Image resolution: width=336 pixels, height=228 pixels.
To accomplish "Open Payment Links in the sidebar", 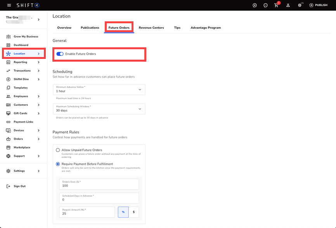I will tap(24, 122).
